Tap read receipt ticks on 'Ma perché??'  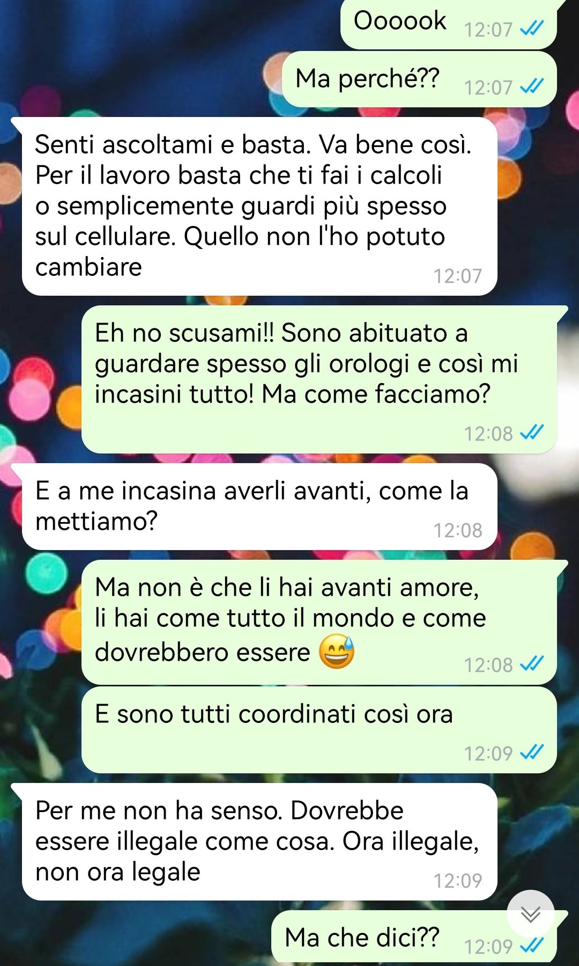[532, 86]
